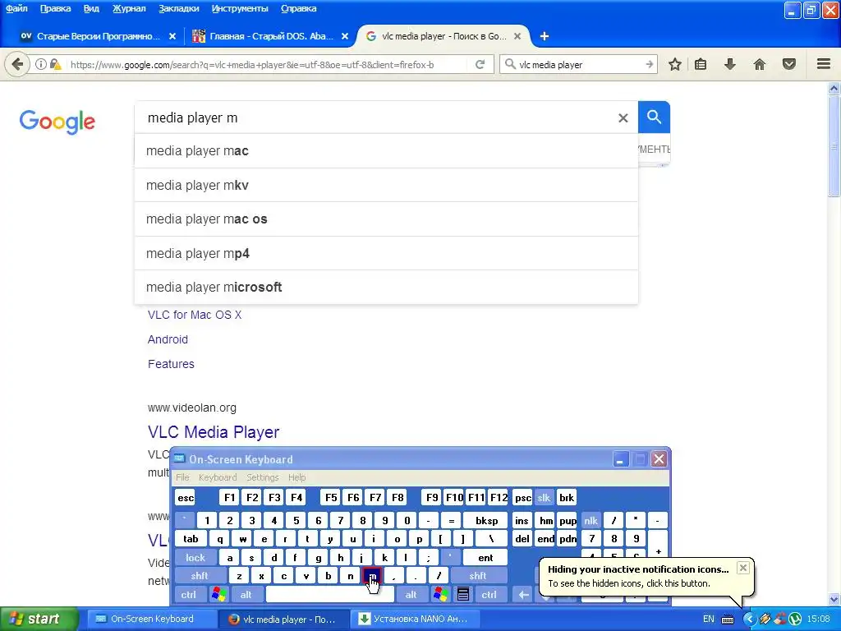The height and width of the screenshot is (631, 841).
Task: Show bookmarks list icon in toolbar
Action: tap(701, 64)
